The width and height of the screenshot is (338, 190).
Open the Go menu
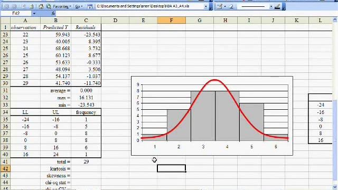(79, 6)
